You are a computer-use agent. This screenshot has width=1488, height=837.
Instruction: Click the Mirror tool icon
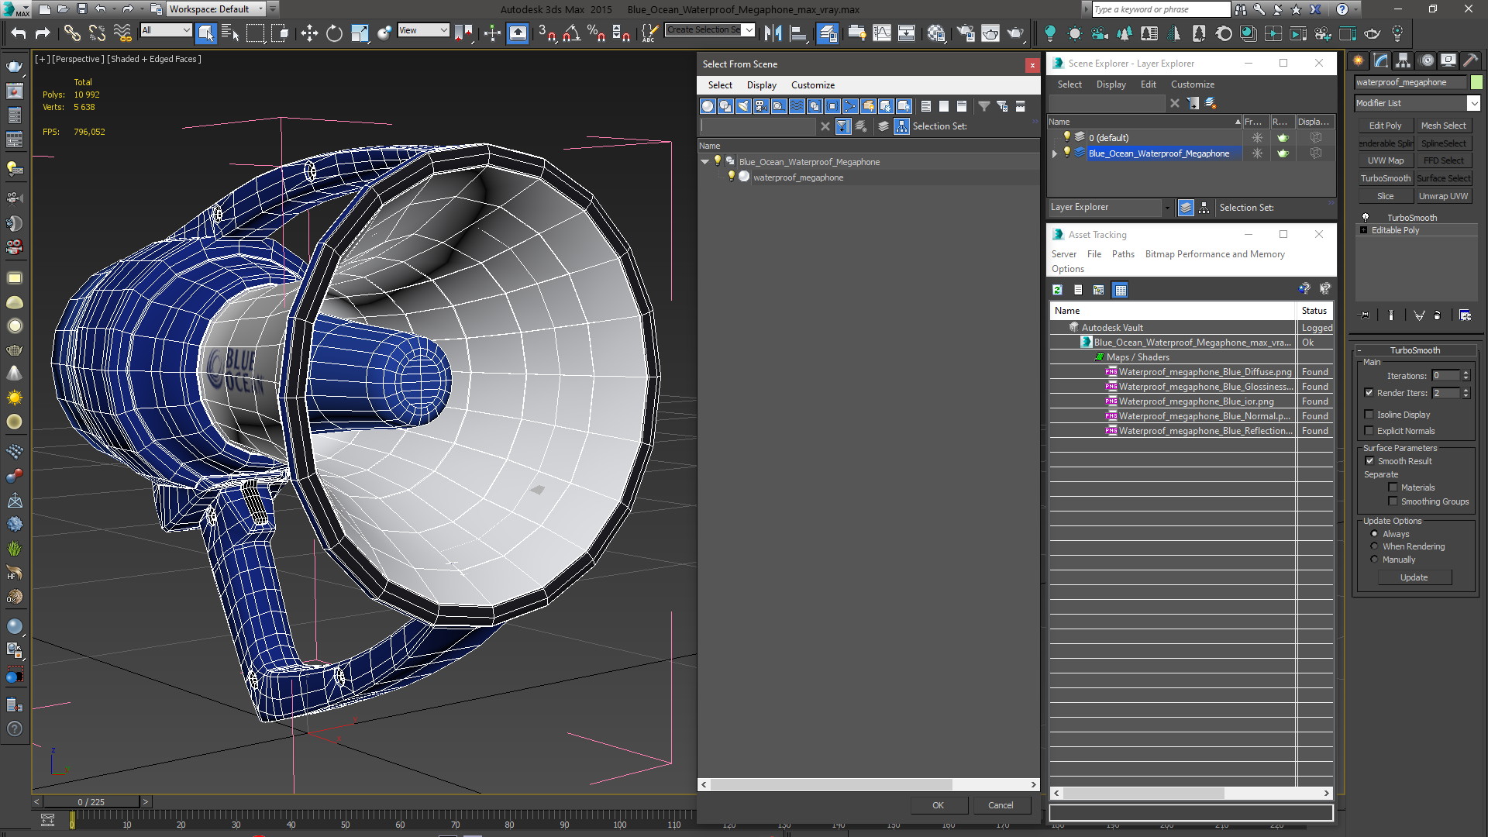click(x=773, y=33)
